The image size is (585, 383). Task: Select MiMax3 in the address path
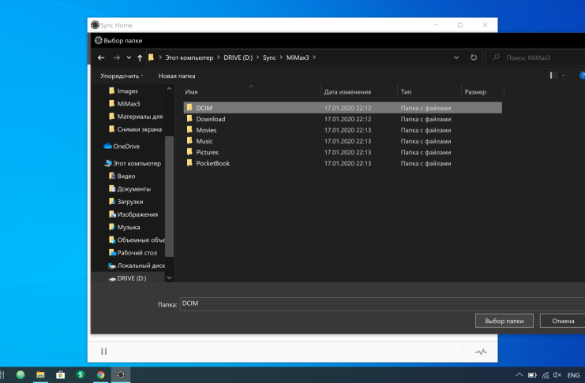click(x=298, y=58)
